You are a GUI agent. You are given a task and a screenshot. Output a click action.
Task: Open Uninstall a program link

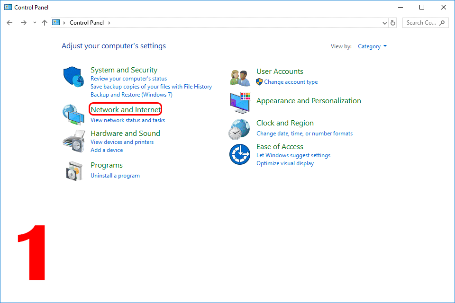click(115, 176)
